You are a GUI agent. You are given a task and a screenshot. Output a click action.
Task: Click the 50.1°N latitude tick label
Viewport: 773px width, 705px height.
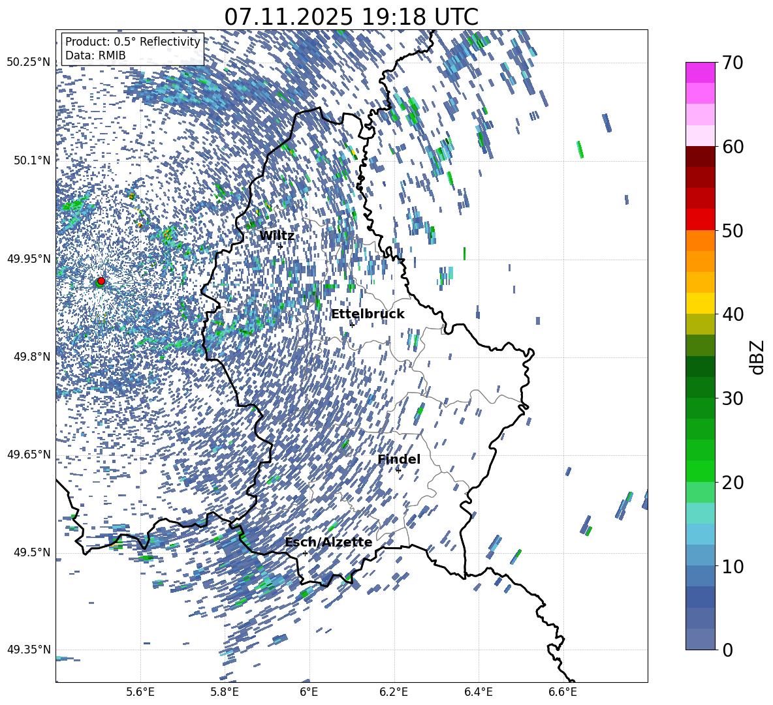29,160
